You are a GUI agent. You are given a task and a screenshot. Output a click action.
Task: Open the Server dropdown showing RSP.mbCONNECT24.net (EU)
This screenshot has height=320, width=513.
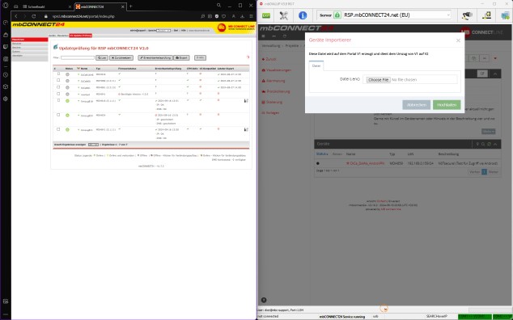pos(396,15)
